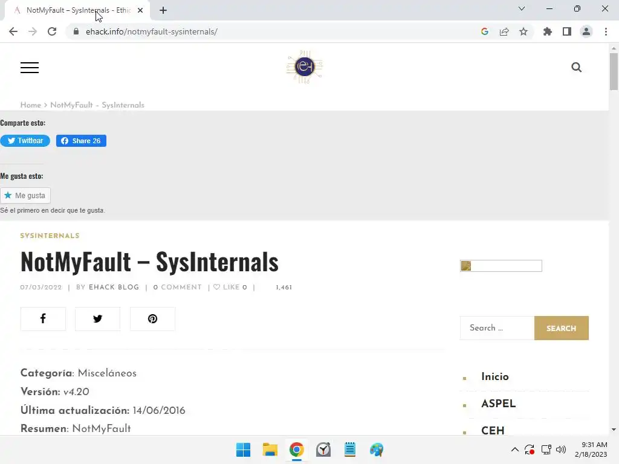619x464 pixels.
Task: Open the clock app in taskbar
Action: click(323, 449)
